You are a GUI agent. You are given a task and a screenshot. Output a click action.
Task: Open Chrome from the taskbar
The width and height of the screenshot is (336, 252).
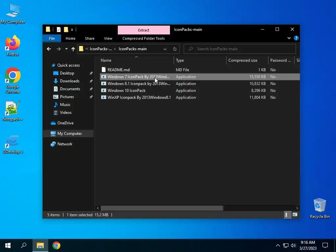point(56,245)
